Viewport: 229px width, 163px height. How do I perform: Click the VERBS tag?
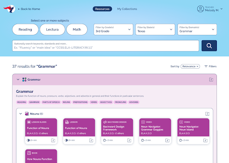pyautogui.click(x=93, y=102)
